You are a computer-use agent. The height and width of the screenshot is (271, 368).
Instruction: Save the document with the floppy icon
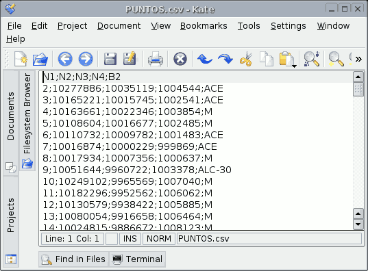(110, 59)
